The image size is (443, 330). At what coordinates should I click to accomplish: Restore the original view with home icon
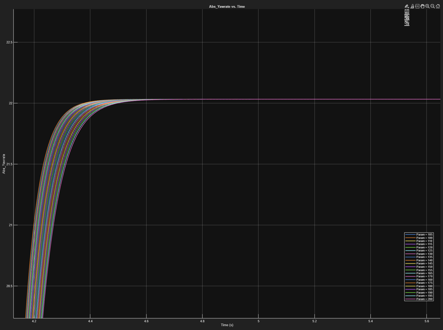coord(438,6)
